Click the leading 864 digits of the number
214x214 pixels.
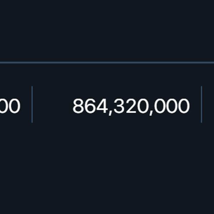[90, 106]
